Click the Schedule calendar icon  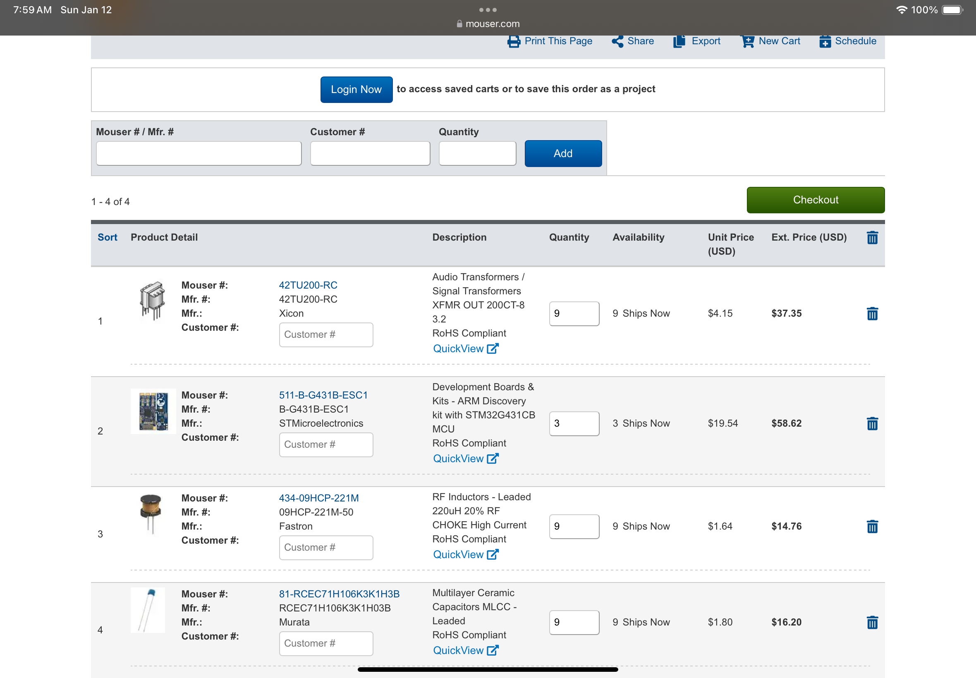click(x=825, y=41)
